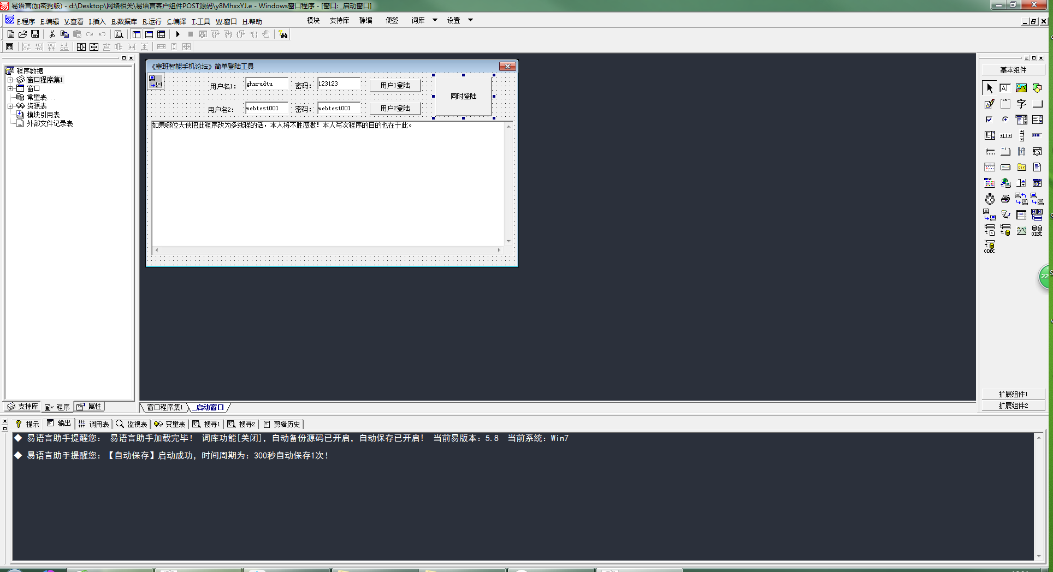
Task: Click the vertical center-in-window alignment icon
Action: click(x=94, y=47)
